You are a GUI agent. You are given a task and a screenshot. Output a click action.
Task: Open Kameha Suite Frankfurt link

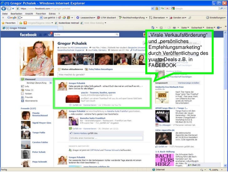pos(93,118)
